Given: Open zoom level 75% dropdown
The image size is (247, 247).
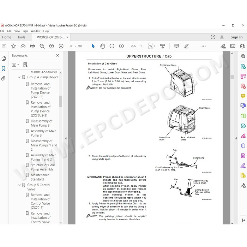Looking at the screenshot, I should (141, 46).
